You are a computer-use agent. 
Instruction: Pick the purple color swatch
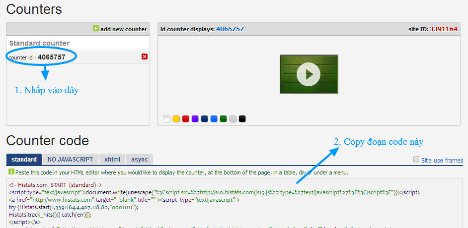point(195,119)
